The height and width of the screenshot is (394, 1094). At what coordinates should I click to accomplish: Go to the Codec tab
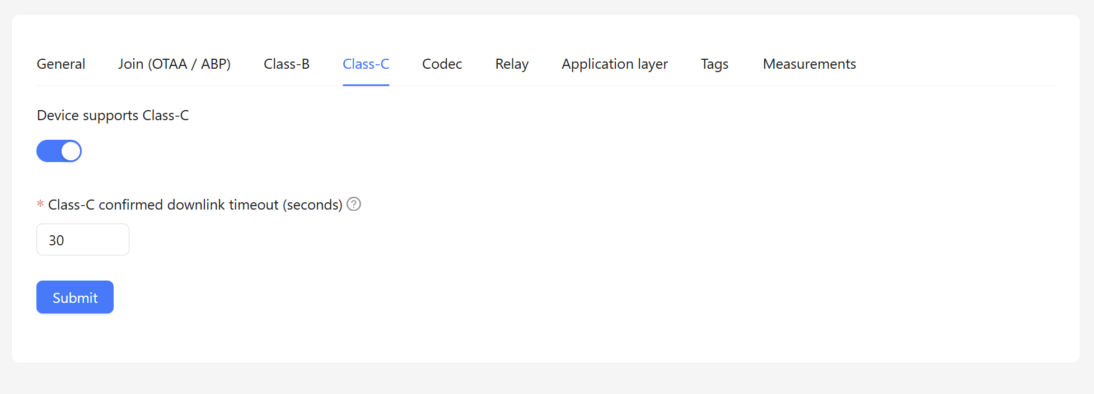pos(442,64)
